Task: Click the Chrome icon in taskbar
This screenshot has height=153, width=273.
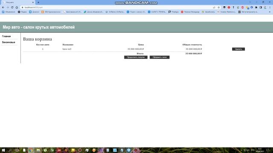Action: point(31,150)
